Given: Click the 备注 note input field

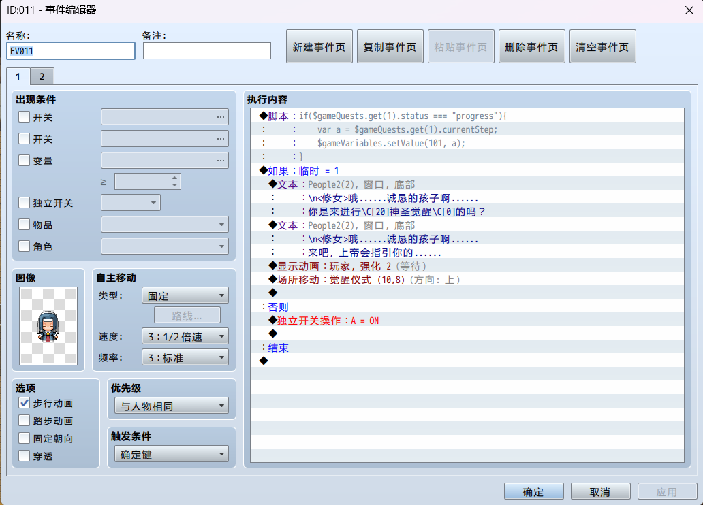Looking at the screenshot, I should click(x=207, y=50).
